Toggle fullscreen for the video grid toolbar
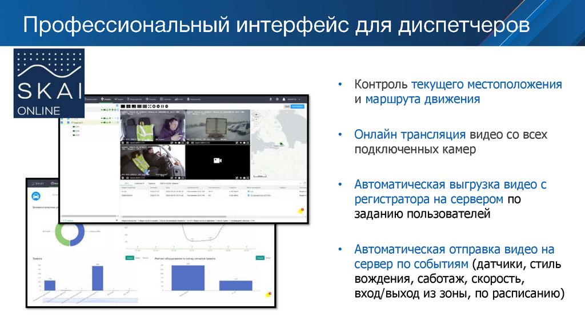 [x=150, y=106]
